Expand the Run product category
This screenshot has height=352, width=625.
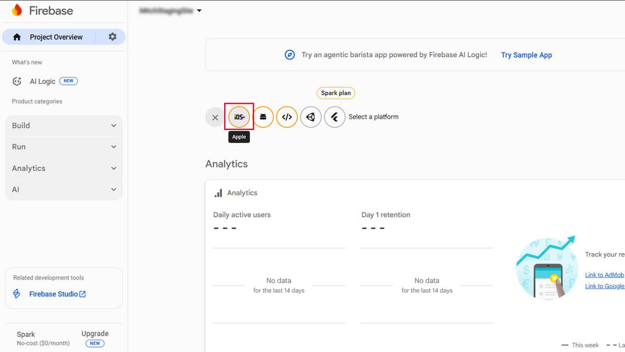point(64,147)
